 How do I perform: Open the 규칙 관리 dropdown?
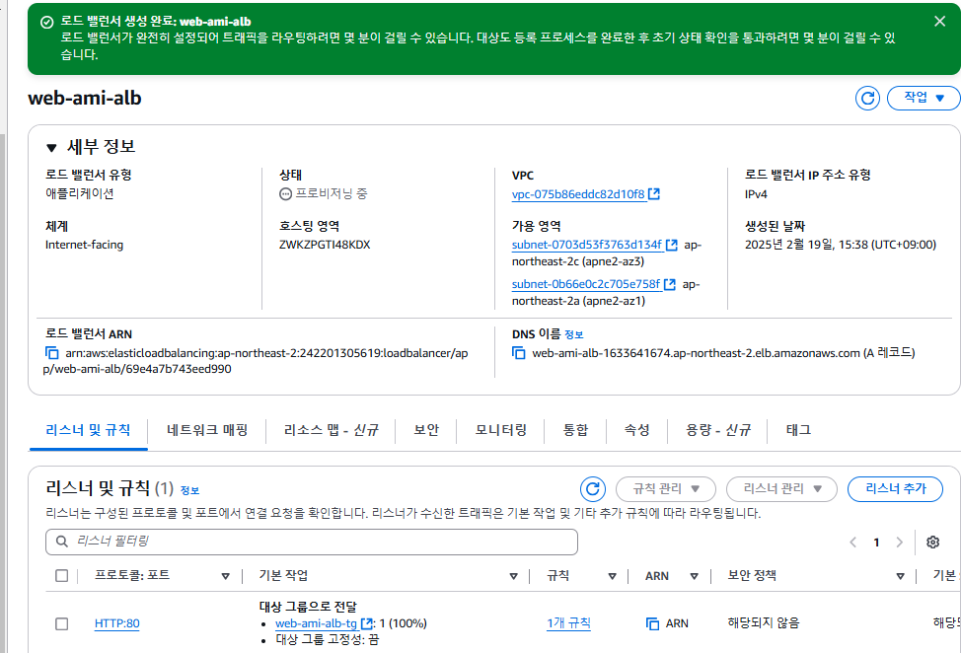click(x=666, y=489)
